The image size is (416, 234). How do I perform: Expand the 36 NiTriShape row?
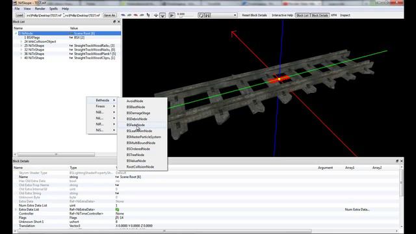tap(21, 54)
